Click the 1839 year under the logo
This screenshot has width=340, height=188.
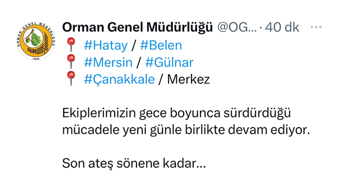[x=36, y=58]
